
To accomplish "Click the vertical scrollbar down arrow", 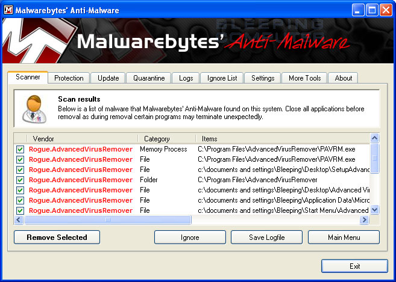I will pyautogui.click(x=374, y=210).
